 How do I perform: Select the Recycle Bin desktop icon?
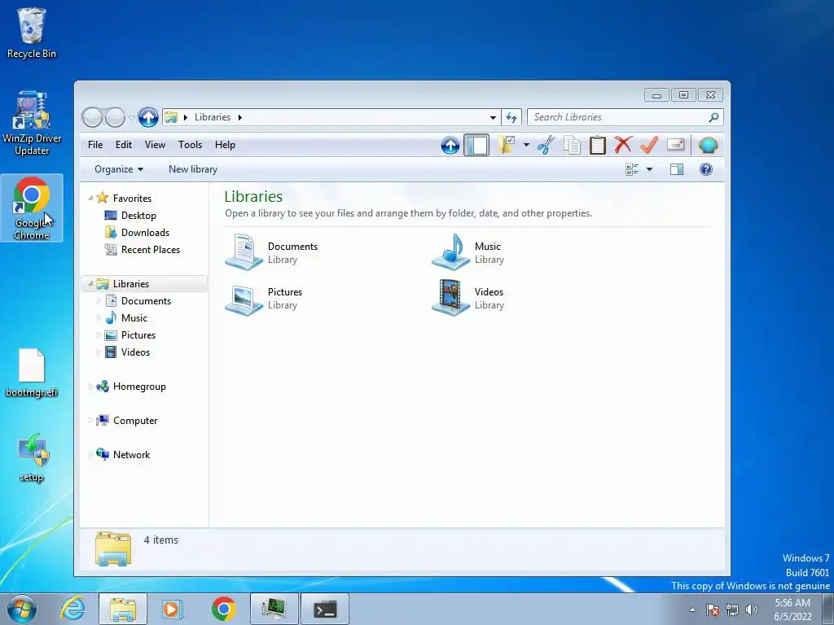pos(32,33)
